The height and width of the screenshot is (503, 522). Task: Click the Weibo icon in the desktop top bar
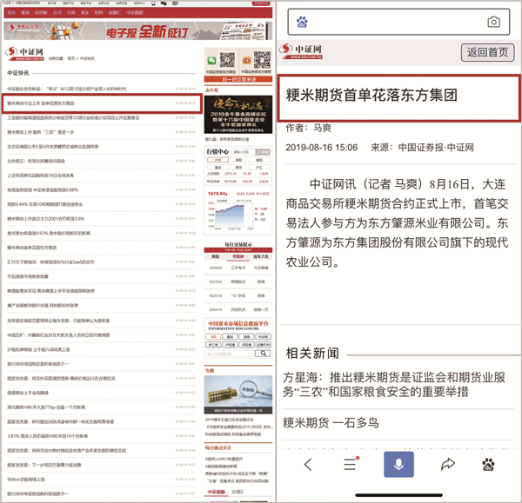(x=175, y=3)
